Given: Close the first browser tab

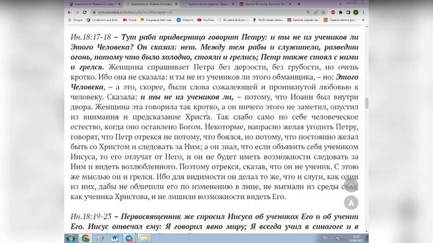Looking at the screenshot, I should (120, 4).
